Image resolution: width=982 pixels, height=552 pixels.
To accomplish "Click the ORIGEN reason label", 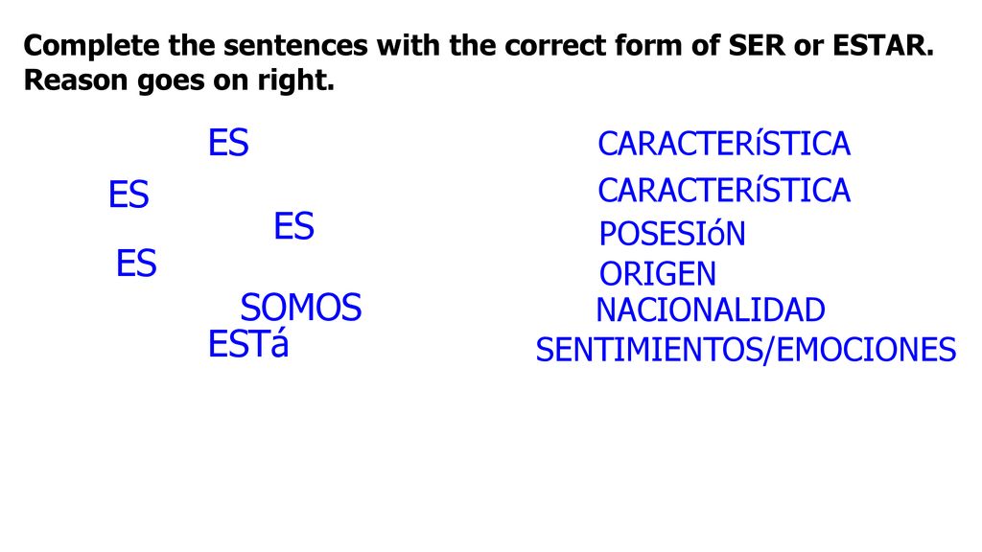I will pos(658,273).
